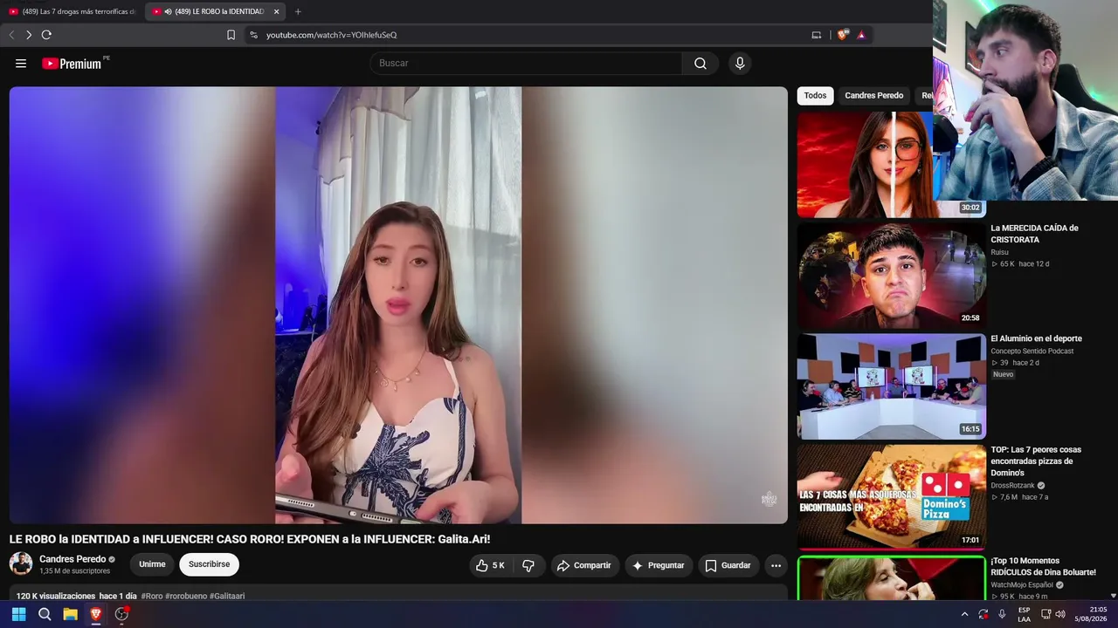1118x628 pixels.
Task: Open the #Roro hashtag link
Action: pos(152,597)
